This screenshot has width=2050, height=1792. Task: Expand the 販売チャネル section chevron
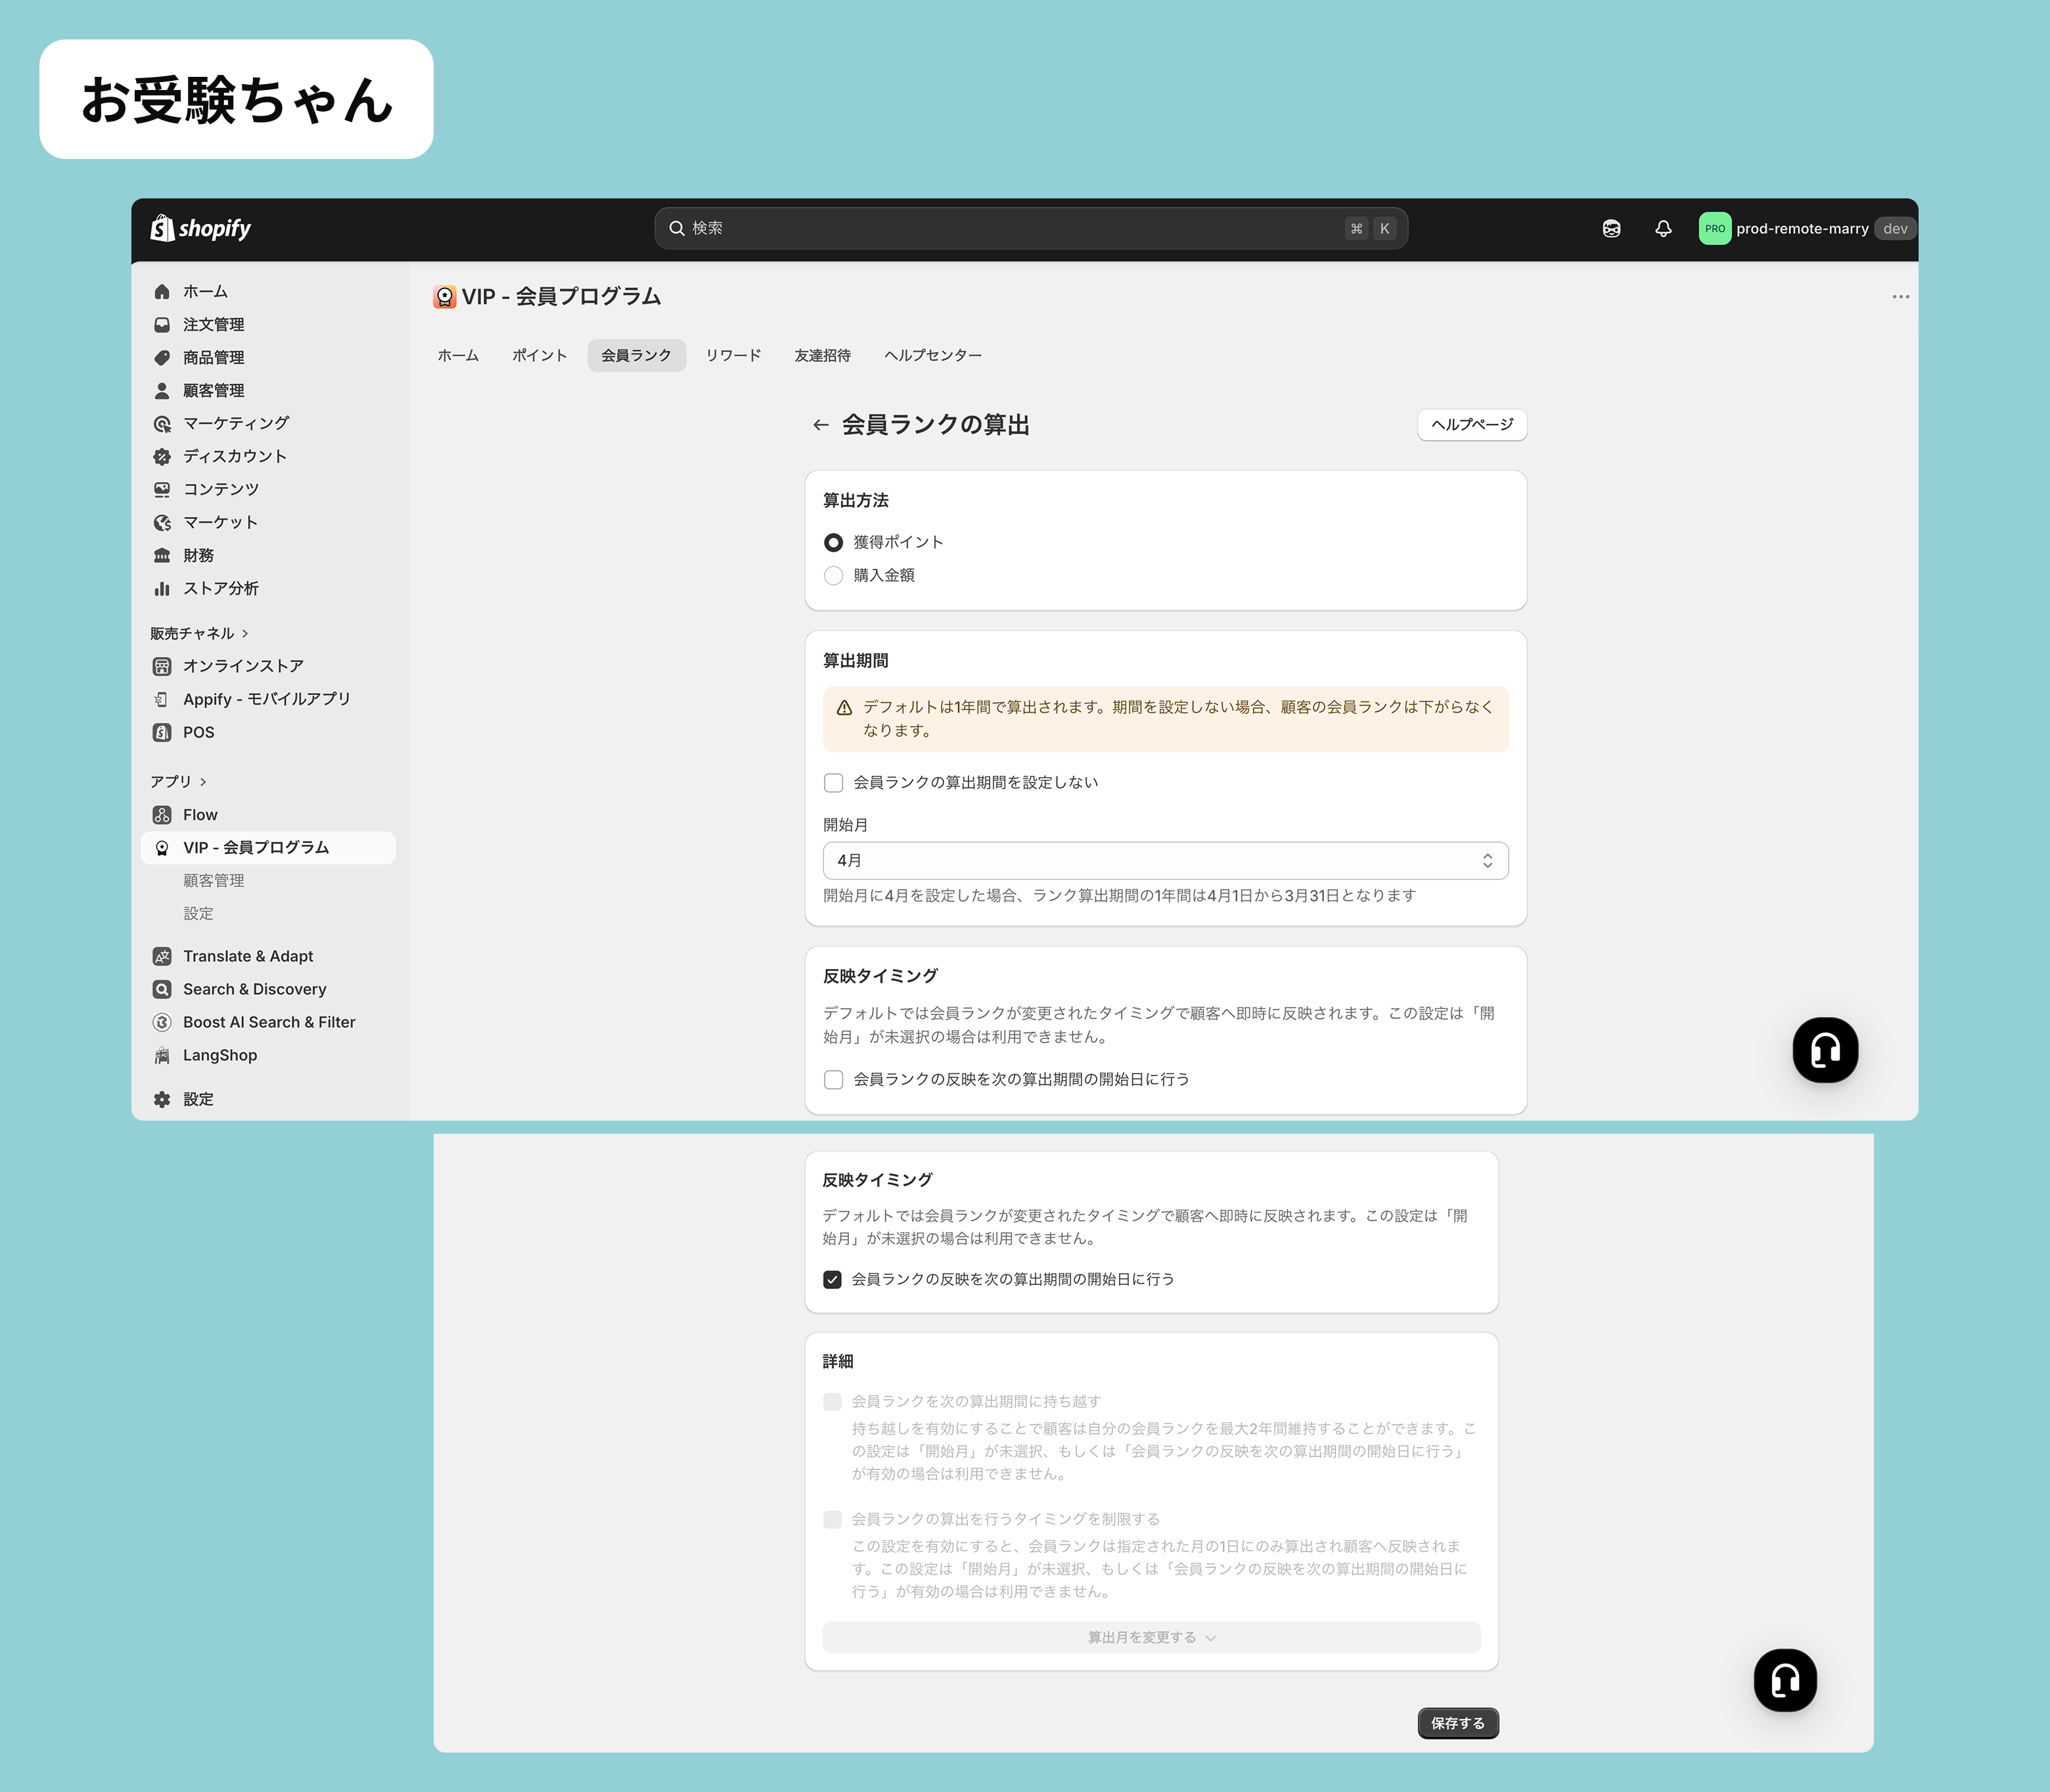click(245, 634)
